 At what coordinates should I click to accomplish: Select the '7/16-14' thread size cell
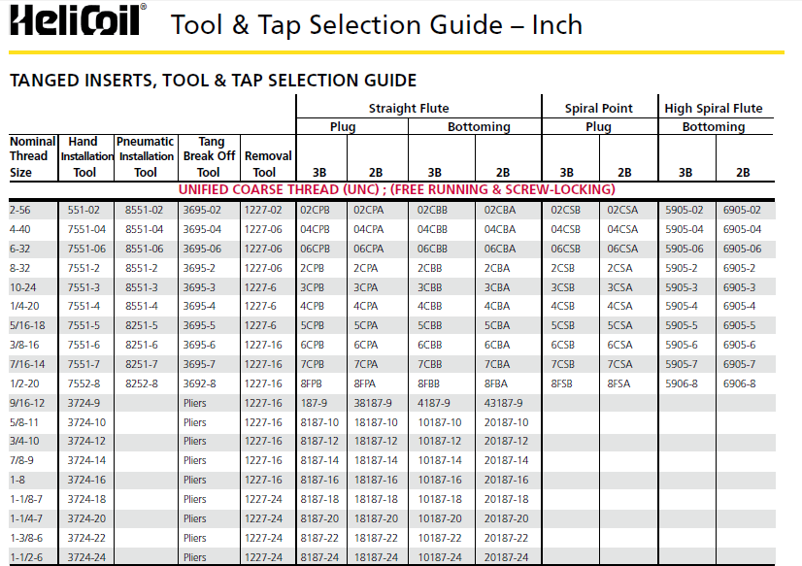(27, 364)
